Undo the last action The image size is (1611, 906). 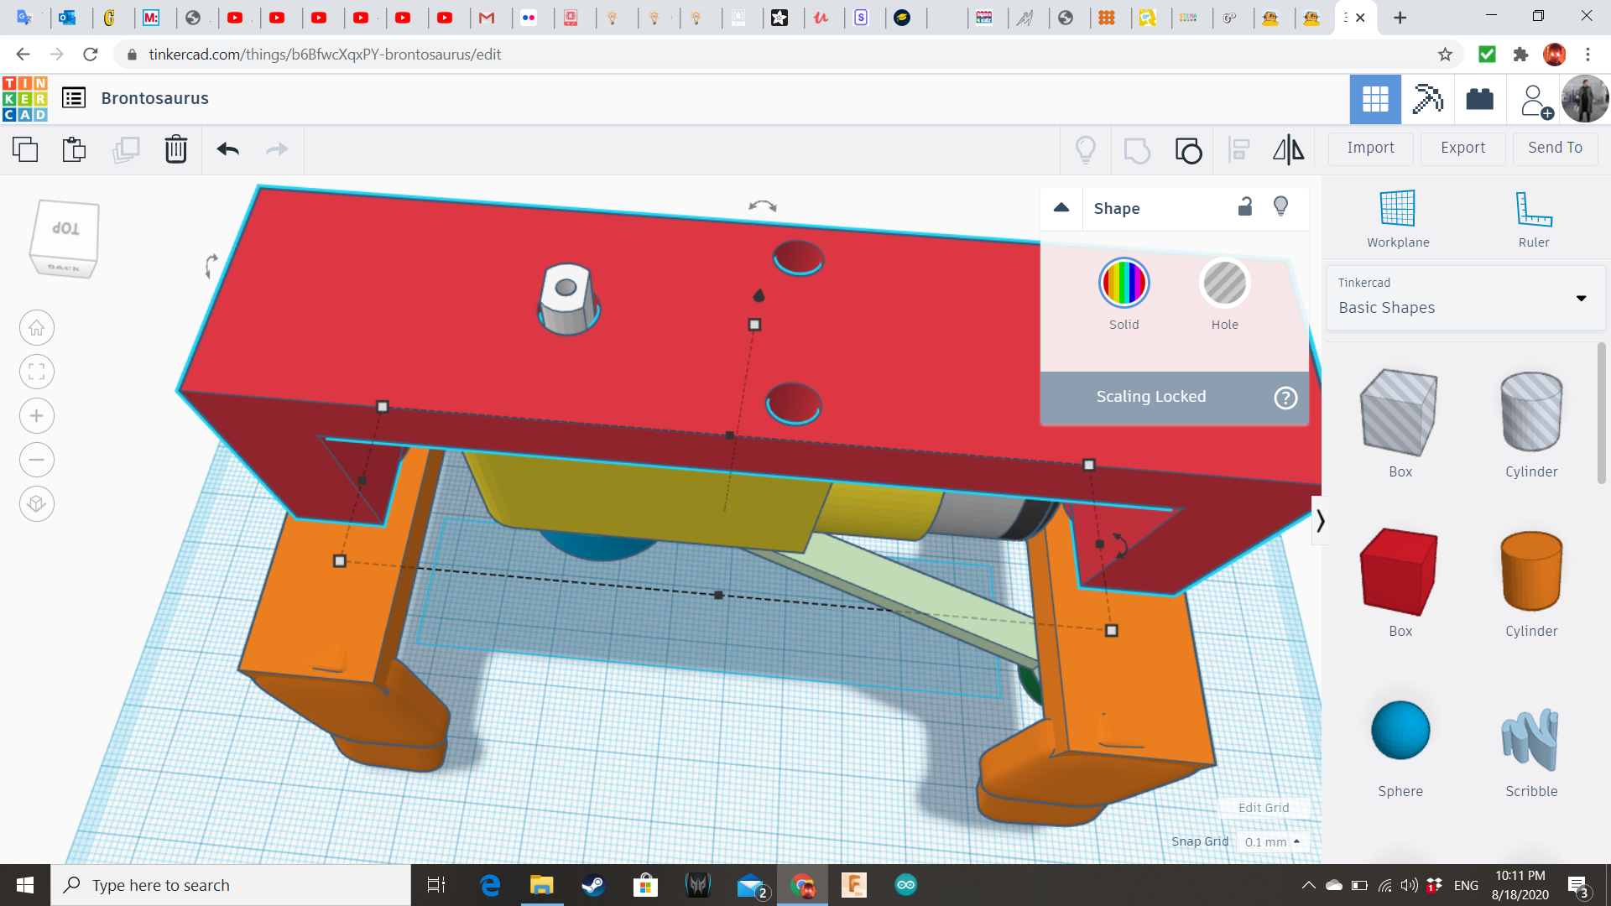click(227, 149)
